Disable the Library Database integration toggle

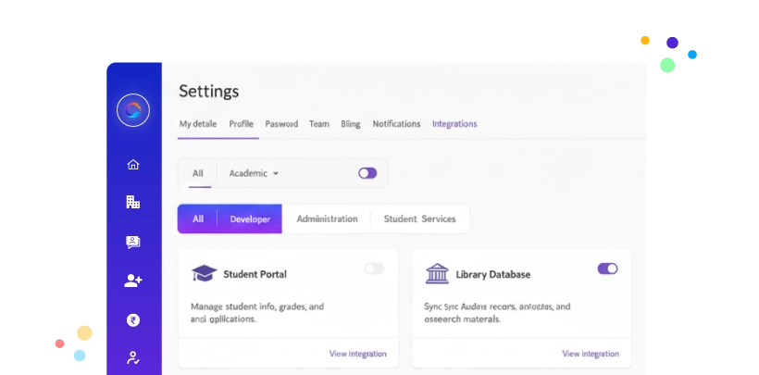[607, 269]
